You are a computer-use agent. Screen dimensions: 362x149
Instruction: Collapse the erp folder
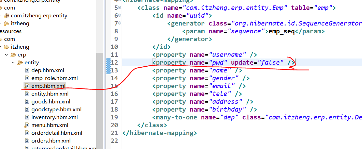pyautogui.click(x=6, y=55)
